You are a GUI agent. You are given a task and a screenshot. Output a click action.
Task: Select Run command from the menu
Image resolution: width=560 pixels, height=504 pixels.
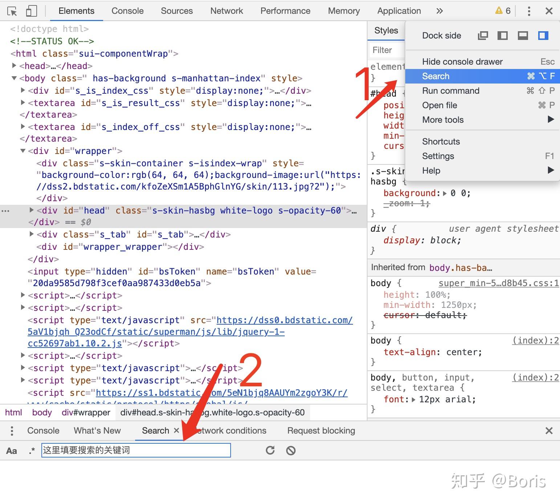tap(451, 91)
